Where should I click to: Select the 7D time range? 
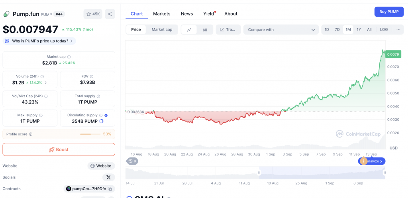point(337,29)
